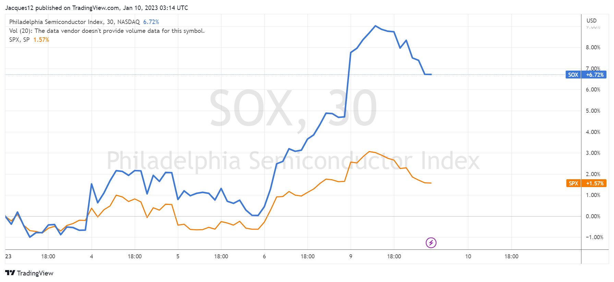Click the Vol (20) indicator legend

107,31
